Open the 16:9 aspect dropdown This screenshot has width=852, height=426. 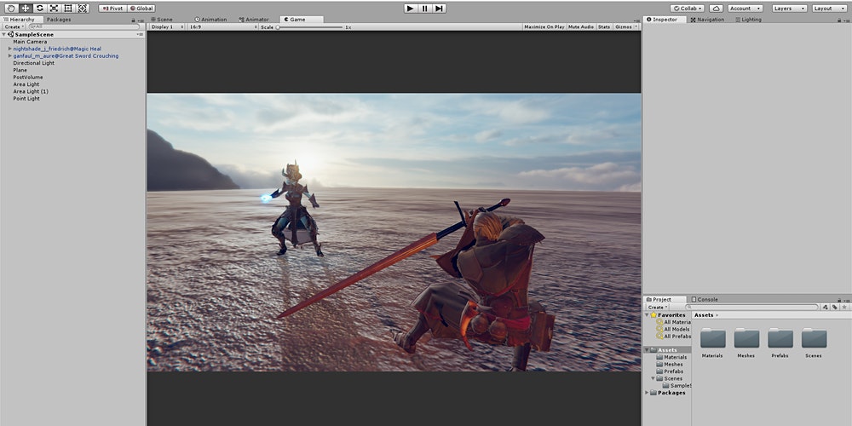point(222,26)
